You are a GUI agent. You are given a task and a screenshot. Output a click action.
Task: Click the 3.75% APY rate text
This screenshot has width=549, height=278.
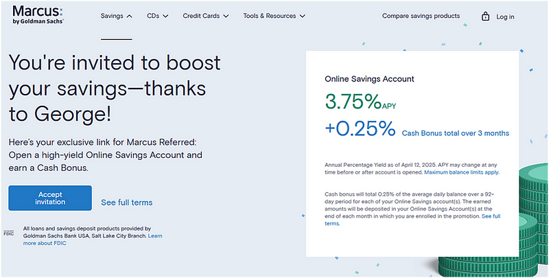click(361, 102)
